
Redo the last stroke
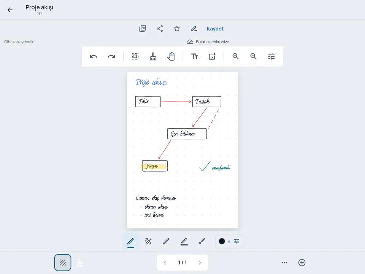(111, 56)
